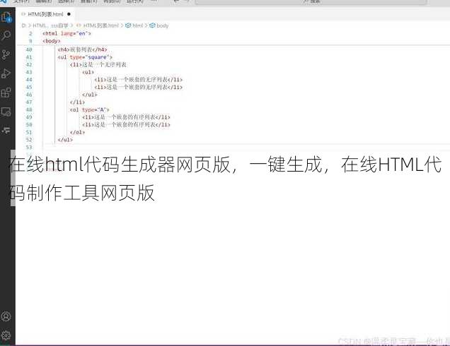Click the nested list item on line 45
The width and height of the screenshot is (450, 346).
pyautogui.click(x=139, y=87)
